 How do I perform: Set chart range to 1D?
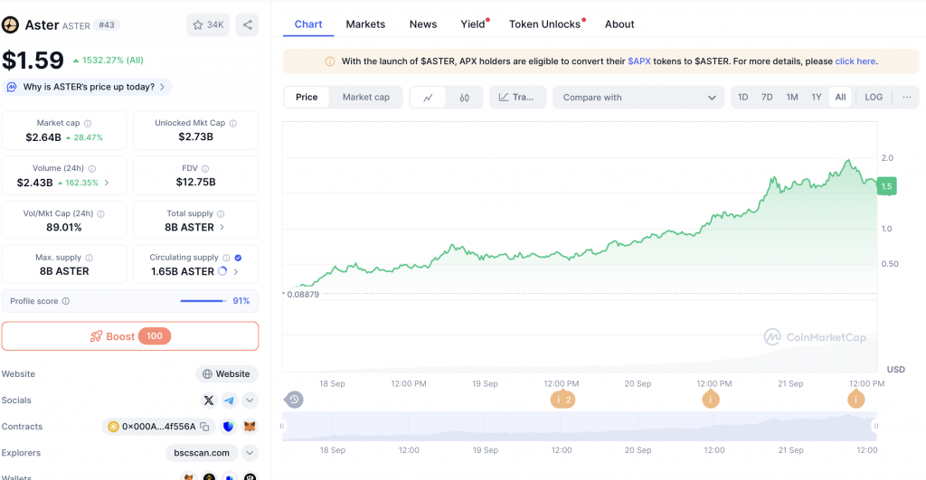(x=743, y=98)
